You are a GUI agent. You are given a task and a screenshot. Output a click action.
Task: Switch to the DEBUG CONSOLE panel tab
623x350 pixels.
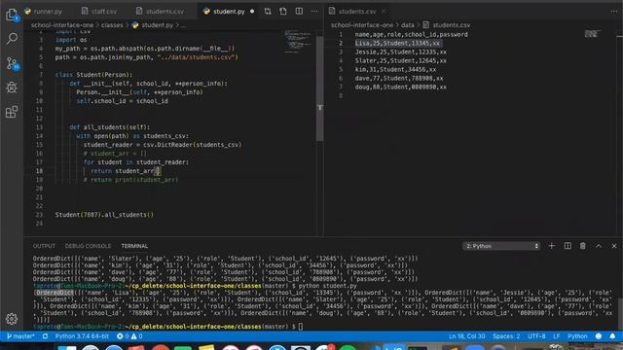[88, 246]
